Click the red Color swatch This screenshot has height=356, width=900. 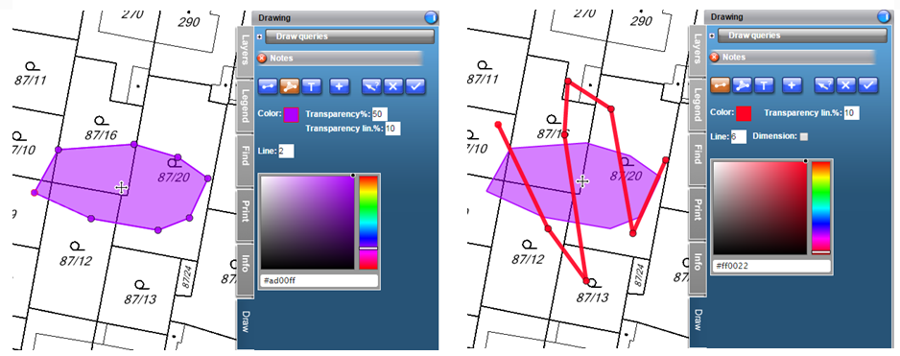[744, 113]
